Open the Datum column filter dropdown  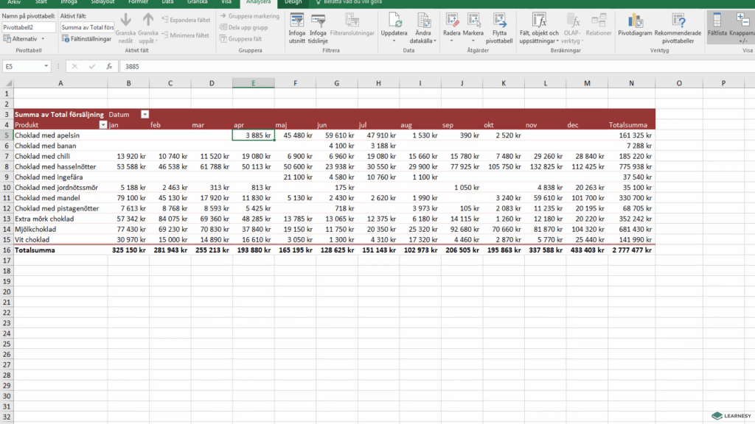tap(145, 114)
